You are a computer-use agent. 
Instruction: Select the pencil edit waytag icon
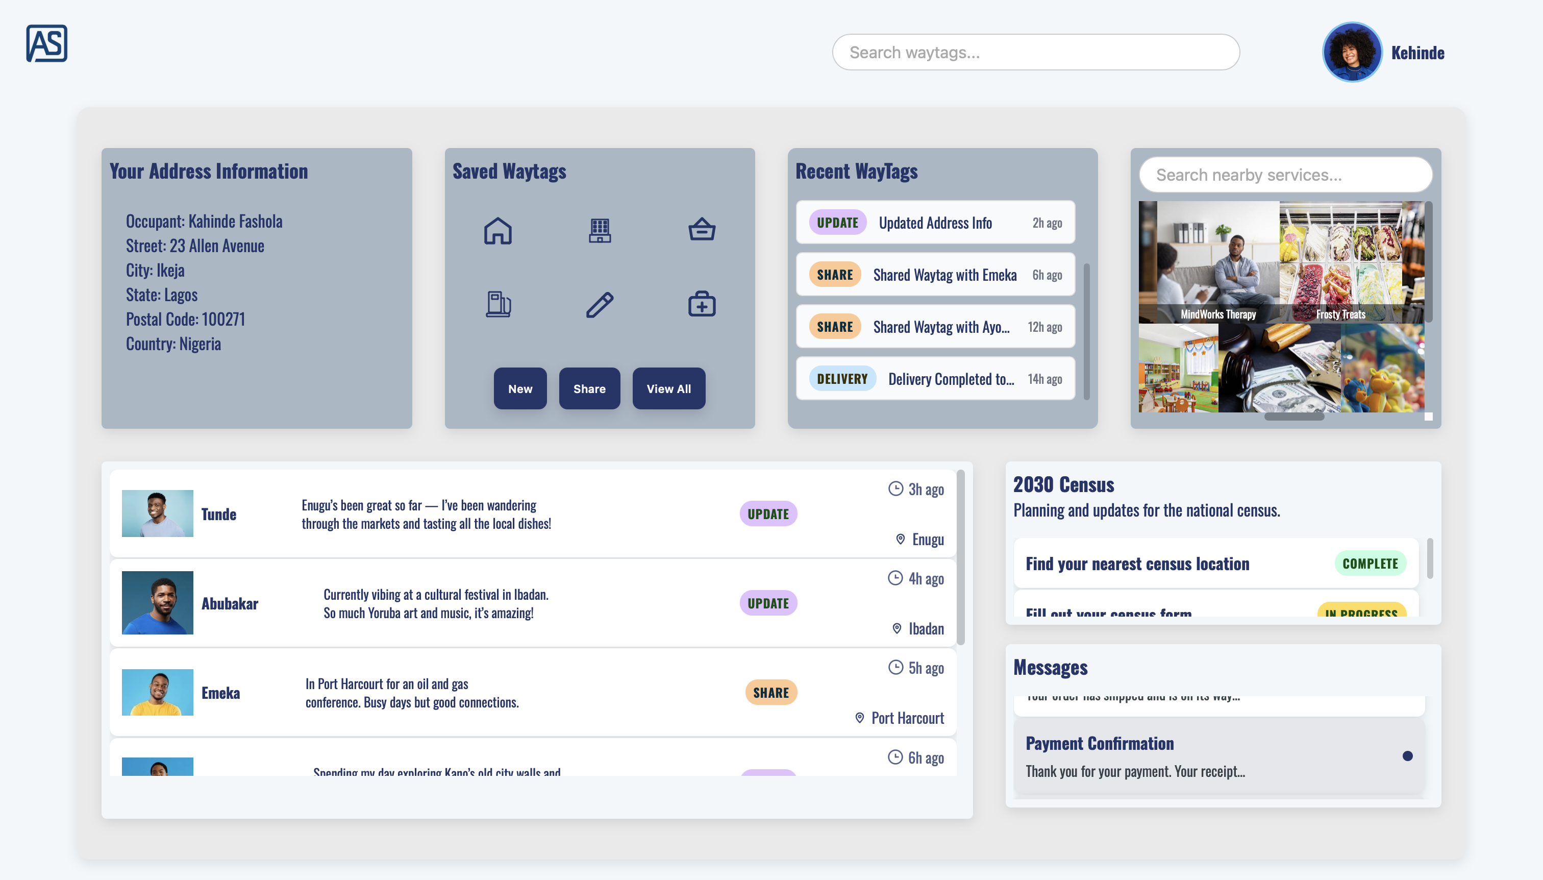(600, 305)
